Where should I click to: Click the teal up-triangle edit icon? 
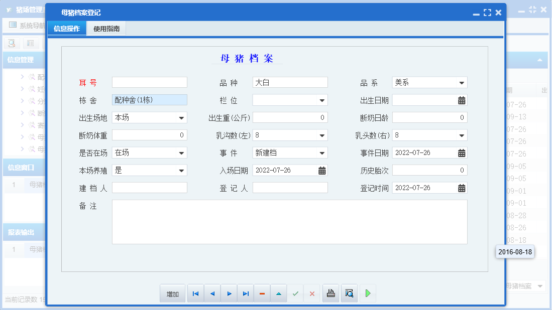point(279,294)
